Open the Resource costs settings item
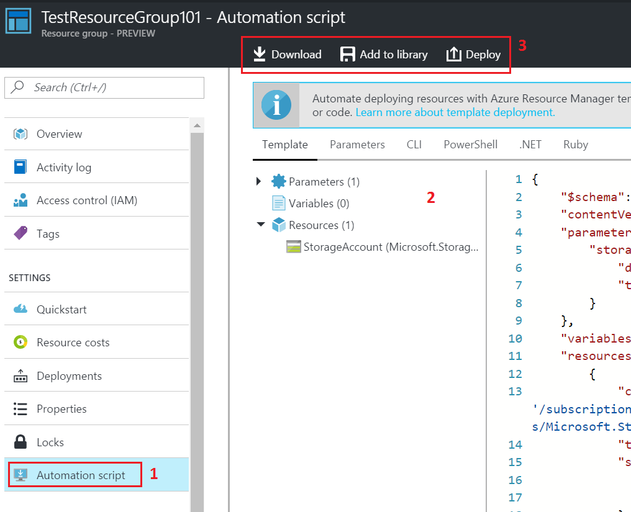This screenshot has width=631, height=512. coord(97,343)
